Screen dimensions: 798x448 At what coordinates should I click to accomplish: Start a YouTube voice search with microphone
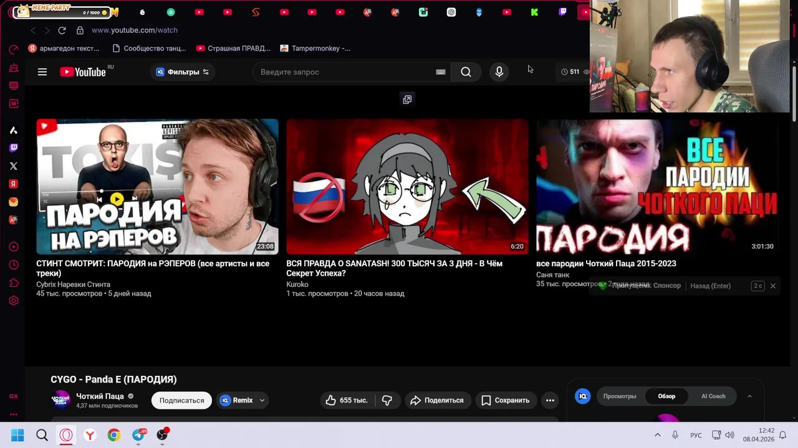pyautogui.click(x=499, y=72)
